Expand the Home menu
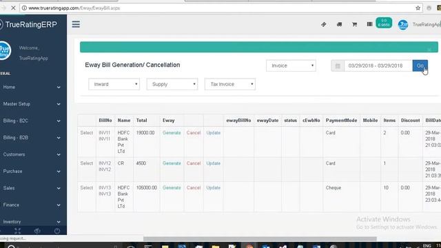 (x=32, y=87)
